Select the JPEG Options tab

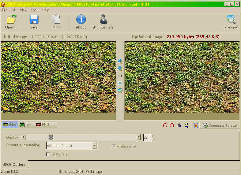pyautogui.click(x=14, y=164)
